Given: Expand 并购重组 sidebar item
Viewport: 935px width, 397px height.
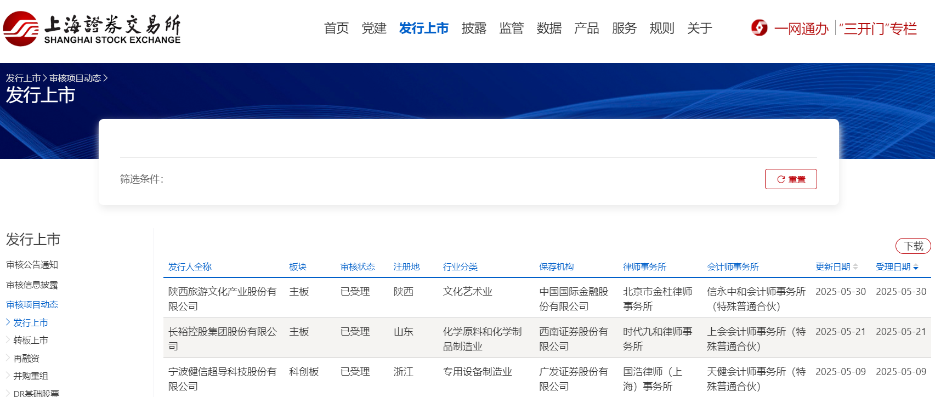Looking at the screenshot, I should (x=31, y=376).
